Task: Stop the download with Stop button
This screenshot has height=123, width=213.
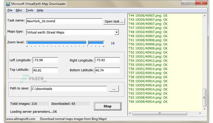Action: pos(108,106)
